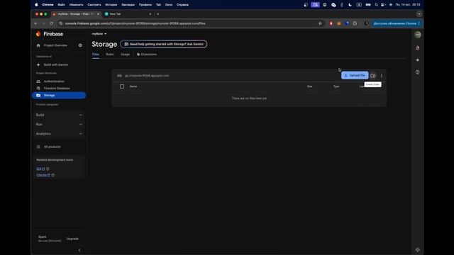
Task: Click the Storage folder icon in sidebar
Action: coord(38,95)
